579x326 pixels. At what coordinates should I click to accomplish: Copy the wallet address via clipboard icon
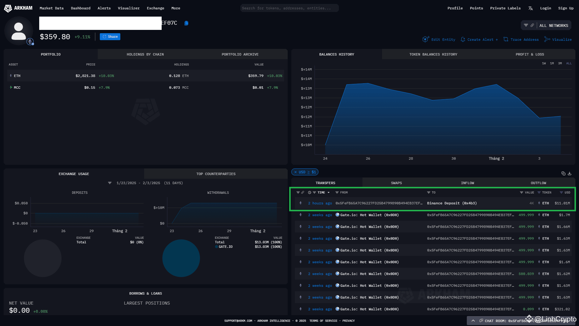[186, 23]
